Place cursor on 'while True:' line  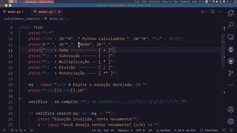click(32, 27)
